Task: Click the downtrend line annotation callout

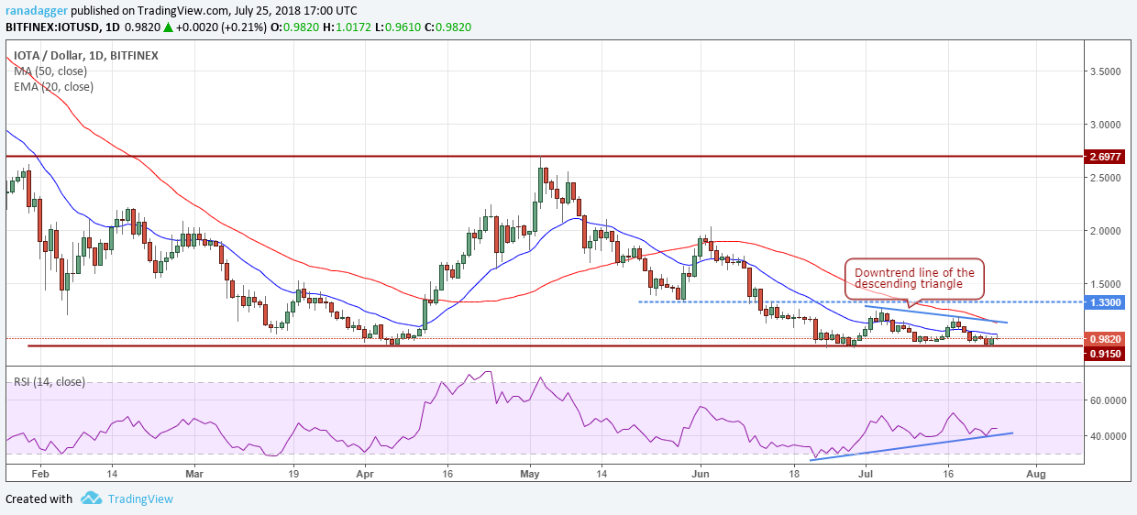Action: 914,278
